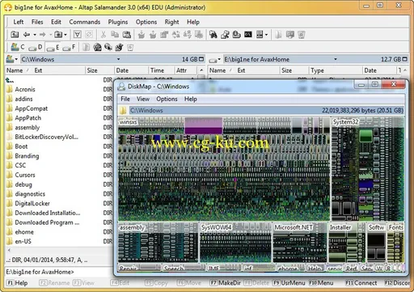Click the Compare directories icon

click(x=225, y=35)
